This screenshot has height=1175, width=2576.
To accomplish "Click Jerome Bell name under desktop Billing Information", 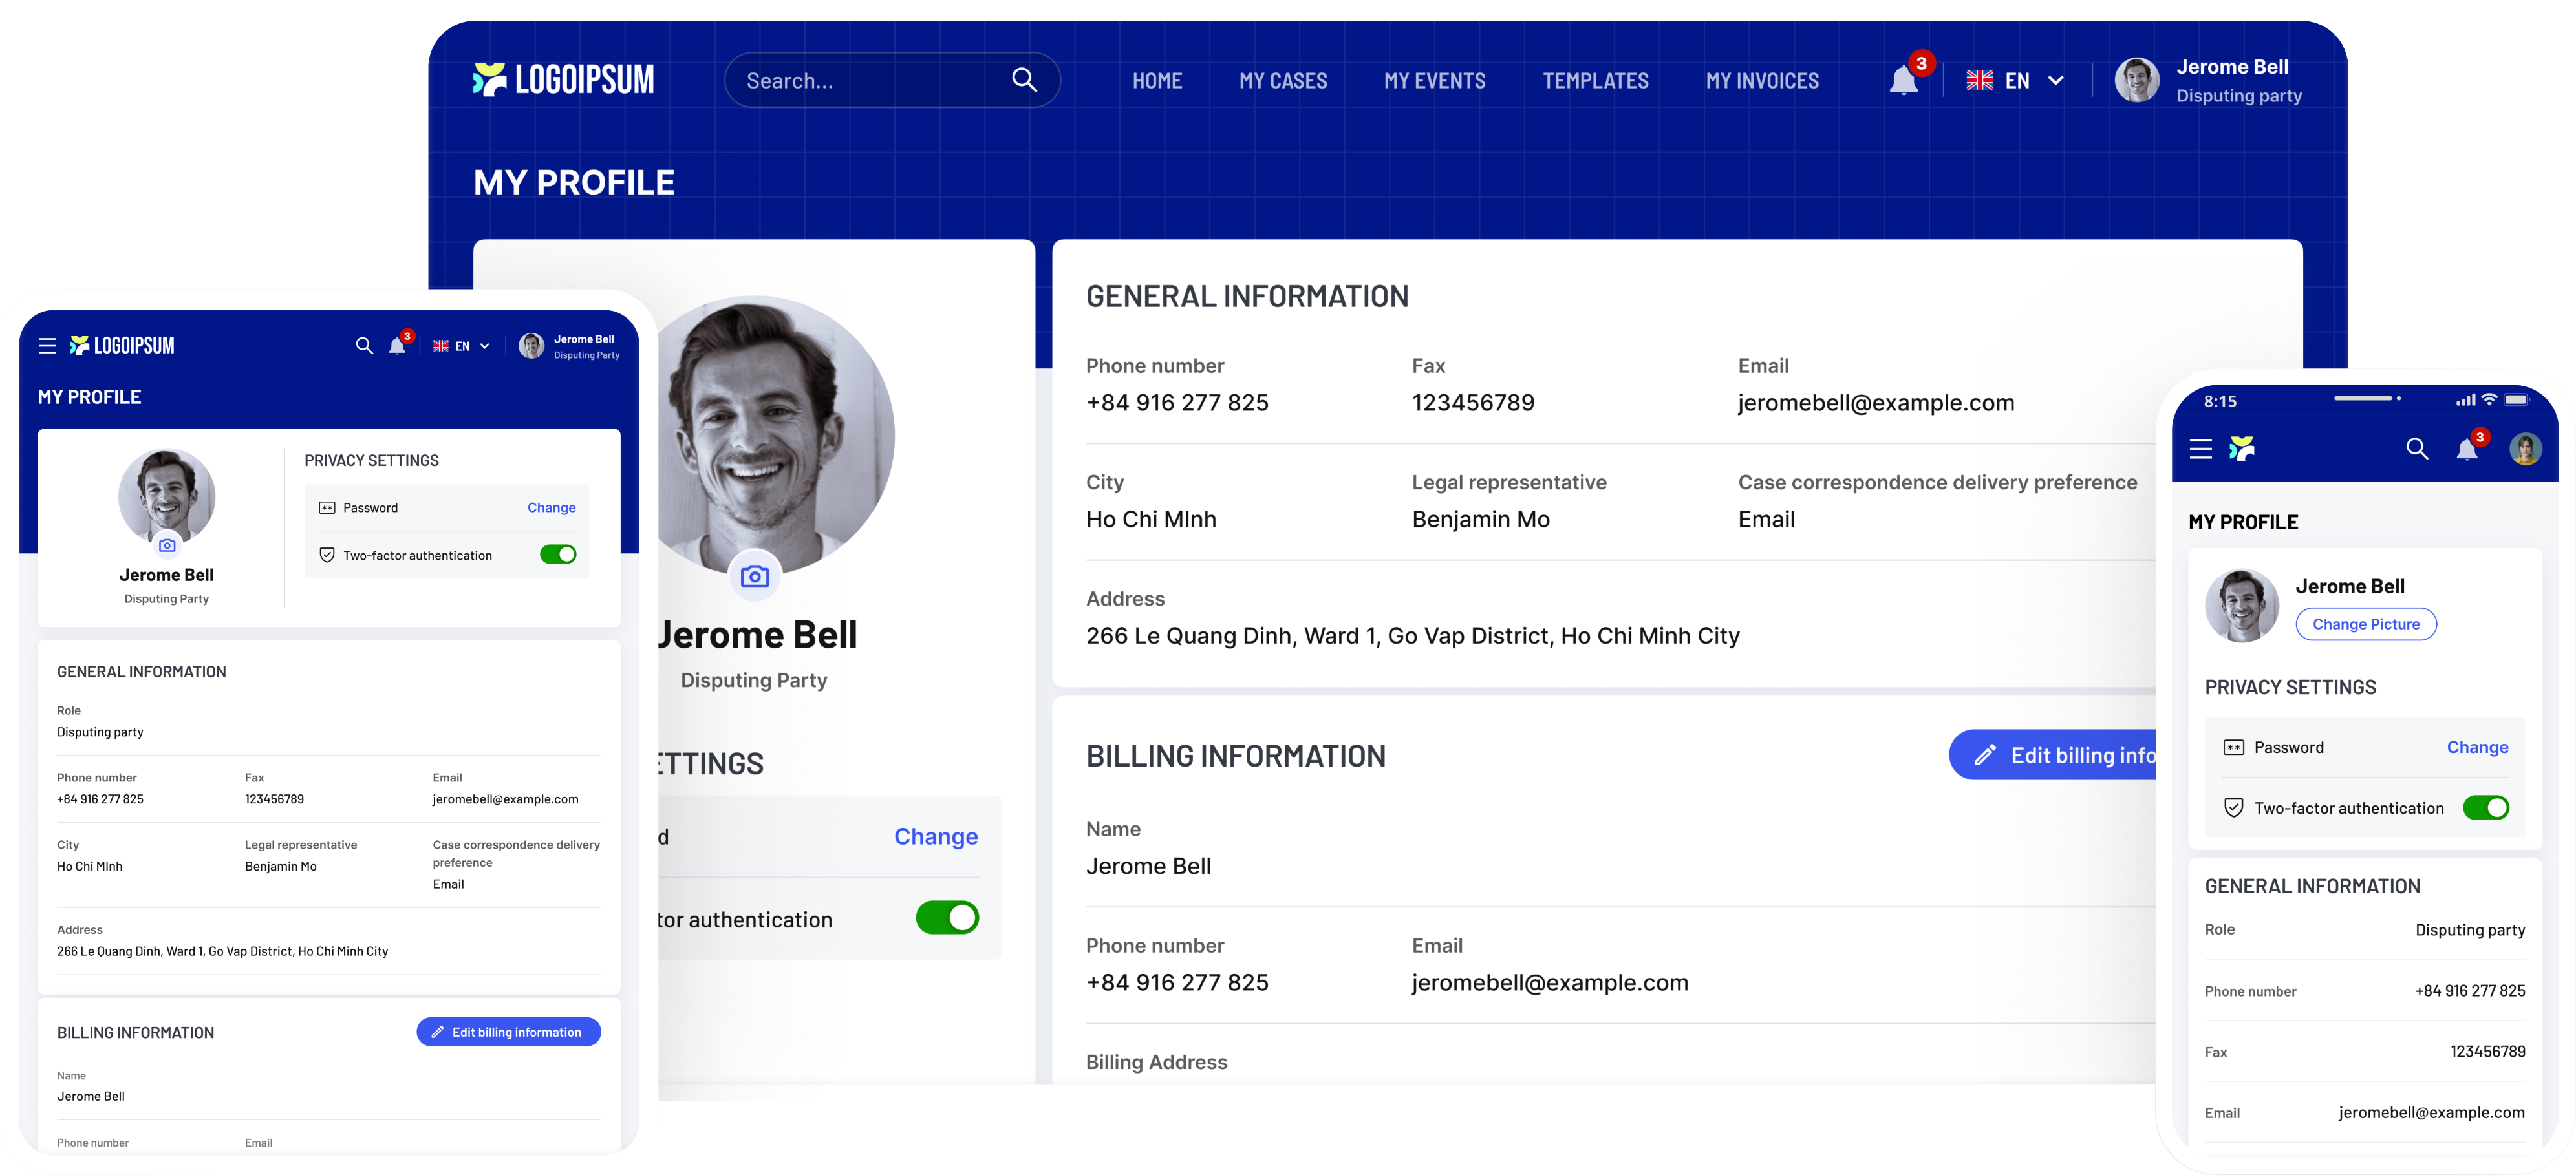I will tap(1148, 866).
